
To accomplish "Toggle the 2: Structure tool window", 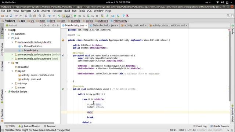I will [2, 49].
